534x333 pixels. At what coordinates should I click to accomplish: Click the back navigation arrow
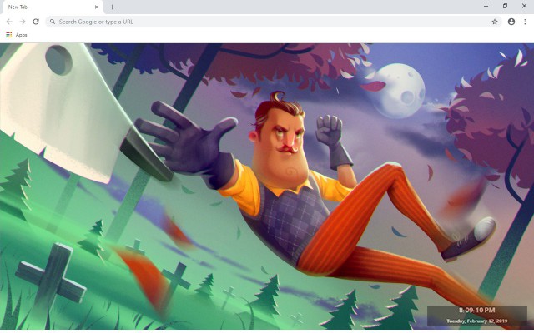[9, 22]
